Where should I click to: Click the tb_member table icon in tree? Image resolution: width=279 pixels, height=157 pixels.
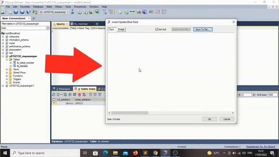[x=14, y=66]
